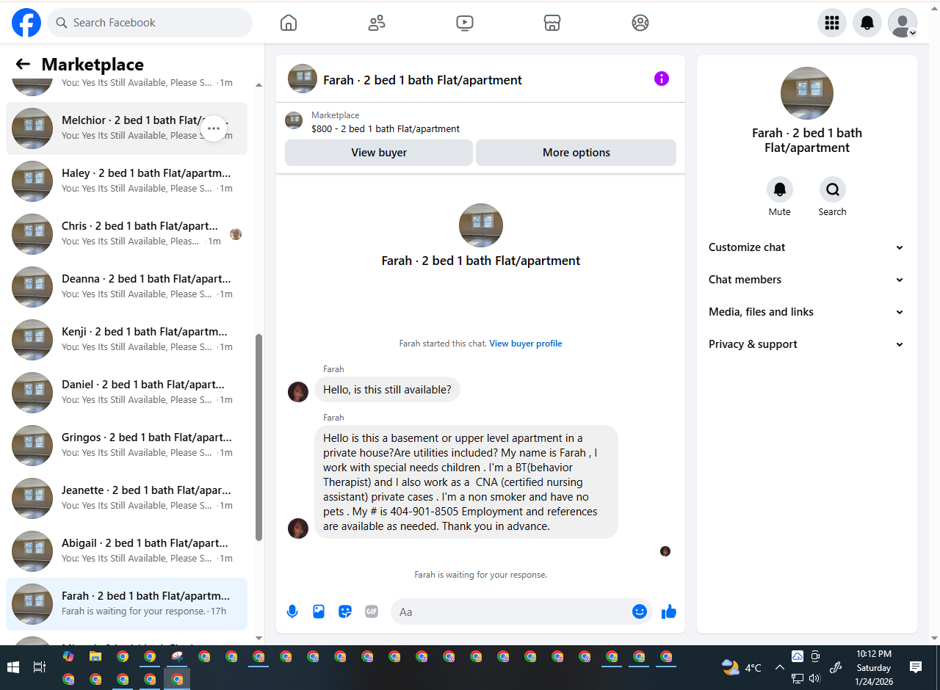
Task: Select Farah's conversation in the list
Action: click(126, 604)
